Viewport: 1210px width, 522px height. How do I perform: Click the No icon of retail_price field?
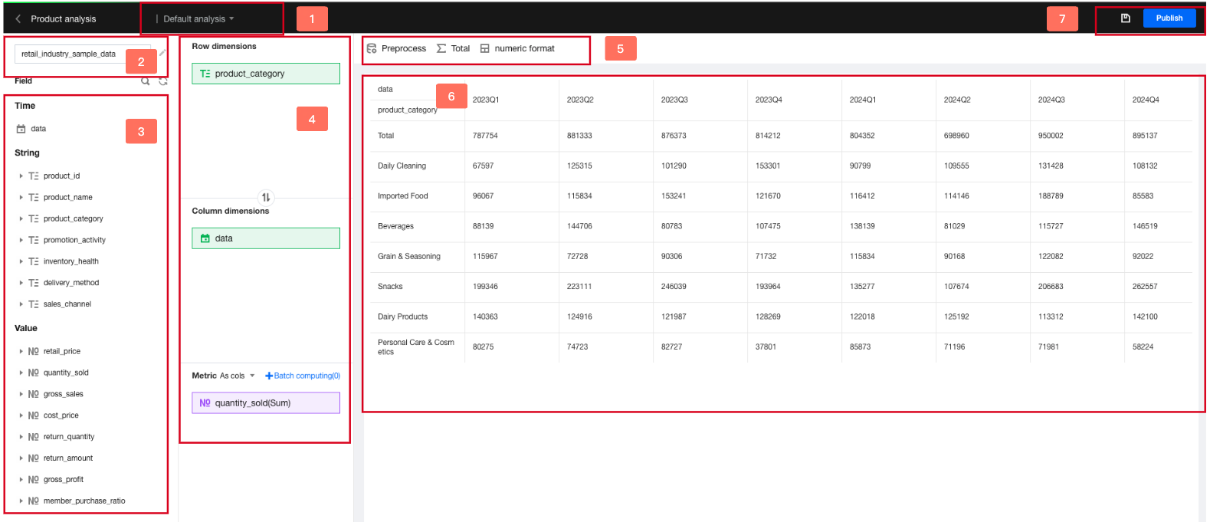click(33, 351)
